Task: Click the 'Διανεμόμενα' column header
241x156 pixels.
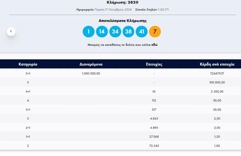Action: [91, 64]
